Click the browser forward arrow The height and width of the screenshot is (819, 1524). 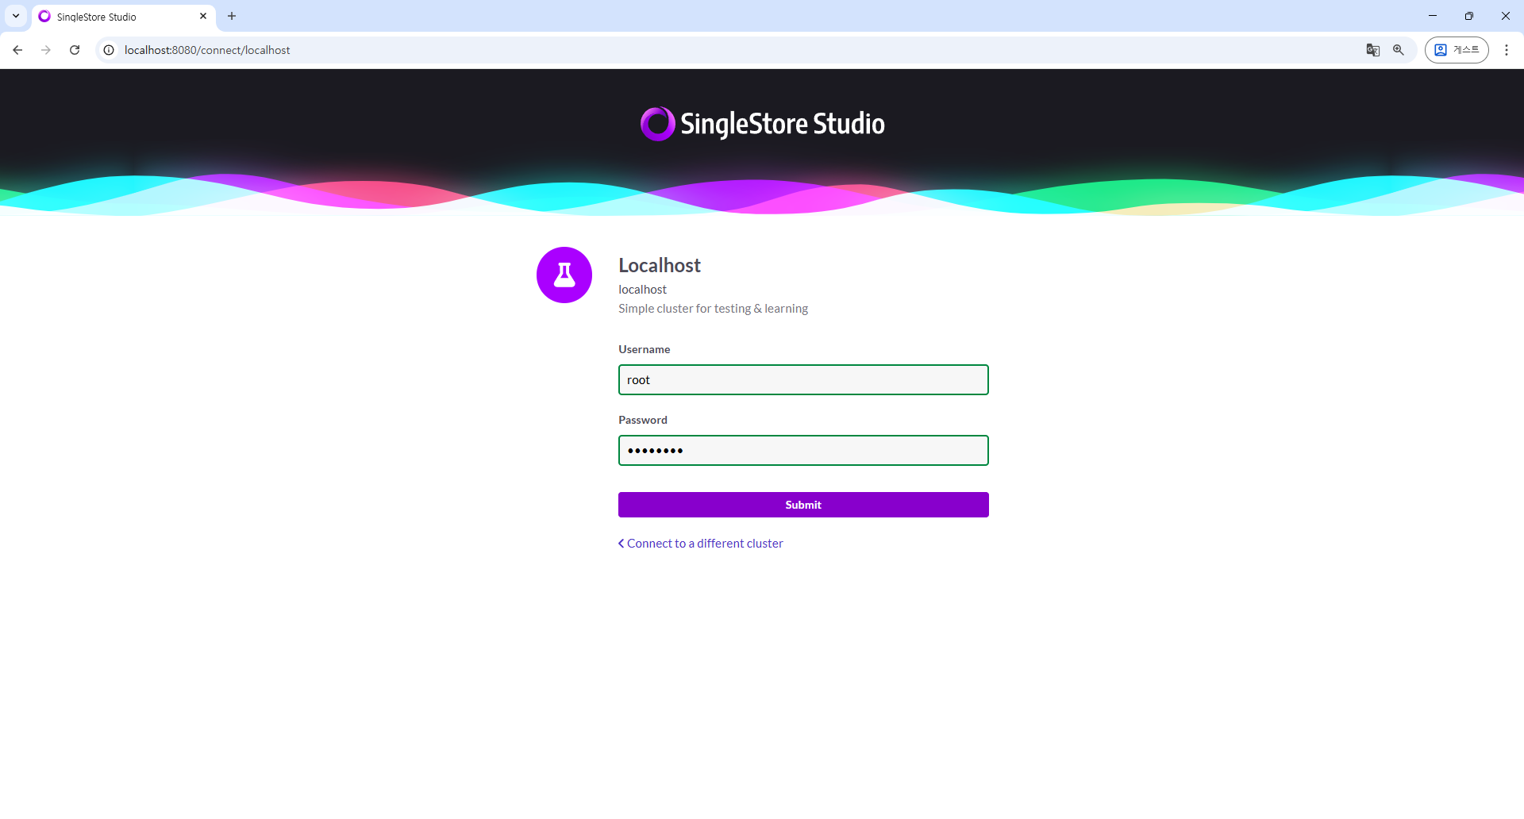pyautogui.click(x=46, y=50)
